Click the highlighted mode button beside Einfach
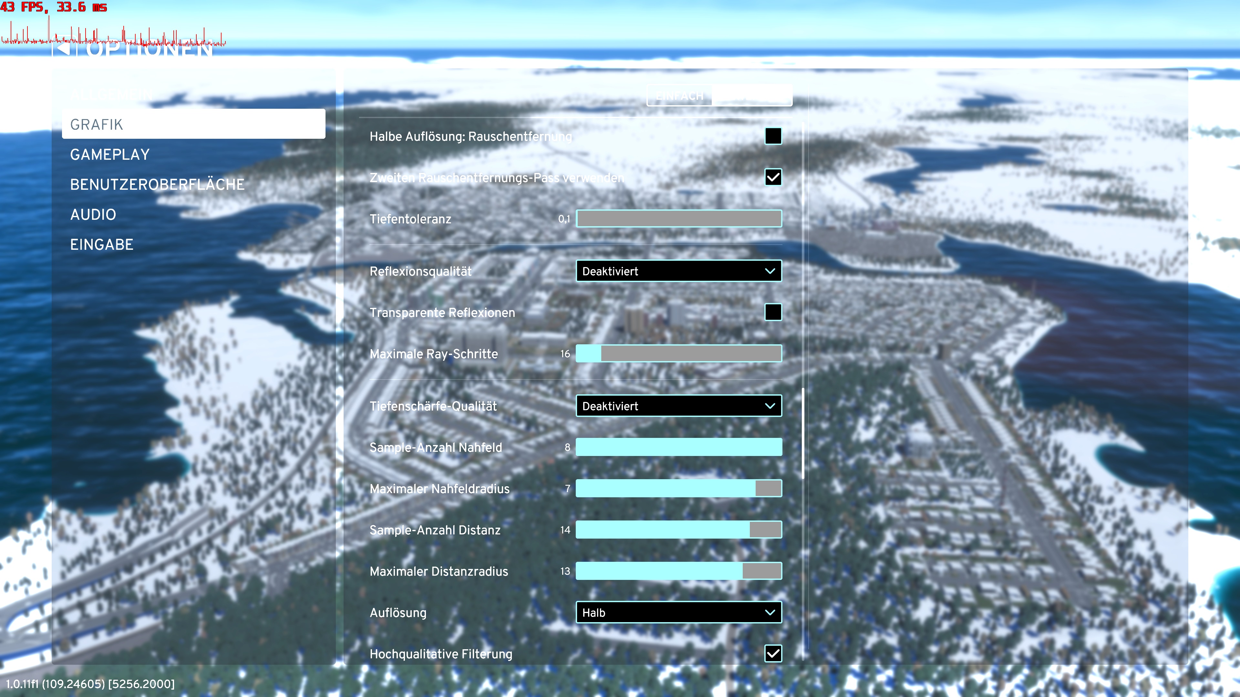The height and width of the screenshot is (697, 1240). coord(751,96)
